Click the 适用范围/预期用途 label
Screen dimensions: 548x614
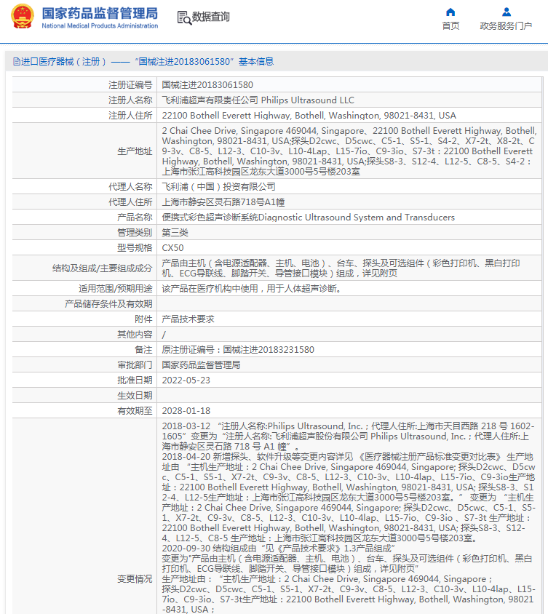[115, 289]
